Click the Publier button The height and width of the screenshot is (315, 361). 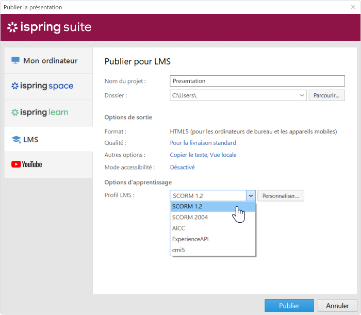289,306
